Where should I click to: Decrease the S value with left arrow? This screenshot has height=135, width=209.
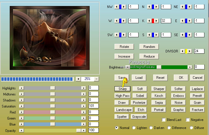pyautogui.click(x=149, y=35)
